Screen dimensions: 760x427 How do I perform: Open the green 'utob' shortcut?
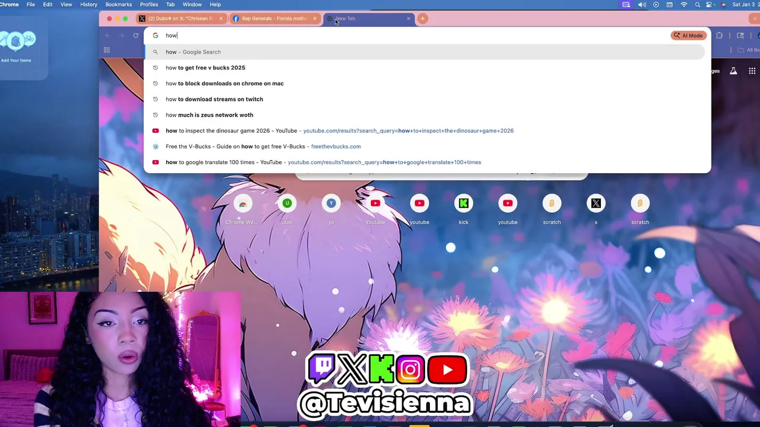click(x=287, y=209)
